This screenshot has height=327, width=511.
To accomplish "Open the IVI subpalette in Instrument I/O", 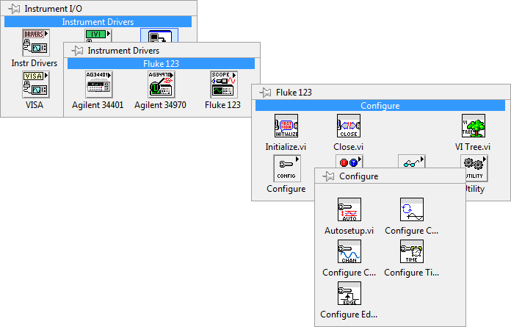I will [98, 35].
